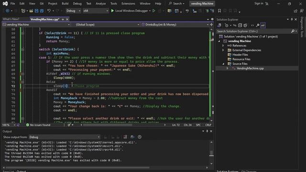Image resolution: width=306 pixels, height=172 pixels.
Task: Toggle the bookmark icon in toolbar
Action: 219,11
